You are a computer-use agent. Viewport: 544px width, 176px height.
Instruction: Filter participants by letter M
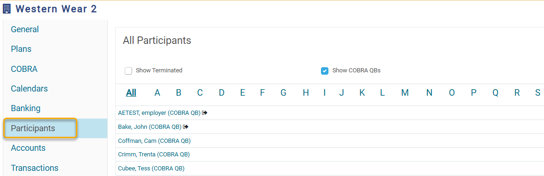[x=405, y=92]
